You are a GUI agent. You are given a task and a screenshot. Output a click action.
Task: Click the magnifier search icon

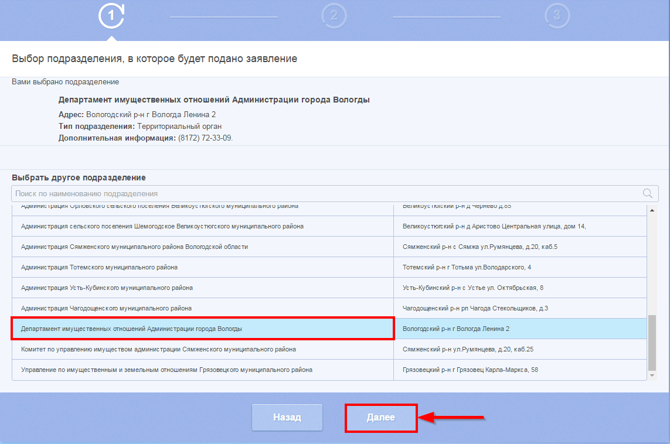click(648, 194)
